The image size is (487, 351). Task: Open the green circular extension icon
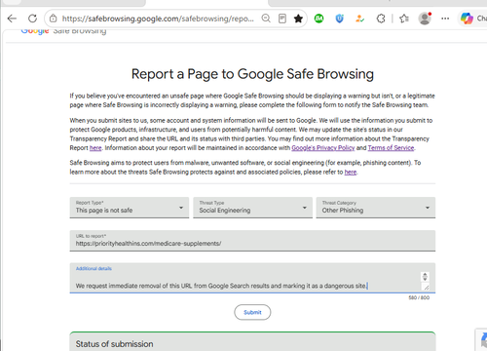[319, 19]
